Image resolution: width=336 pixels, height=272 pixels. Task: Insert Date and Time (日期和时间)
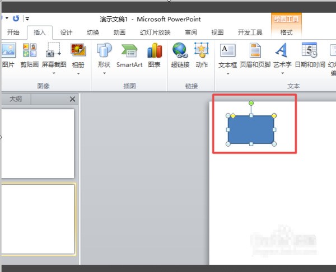point(310,56)
